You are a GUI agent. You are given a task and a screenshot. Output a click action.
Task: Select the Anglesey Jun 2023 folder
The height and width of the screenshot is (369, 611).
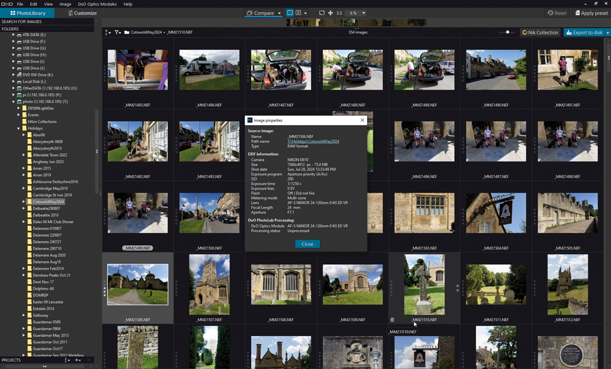(48, 162)
